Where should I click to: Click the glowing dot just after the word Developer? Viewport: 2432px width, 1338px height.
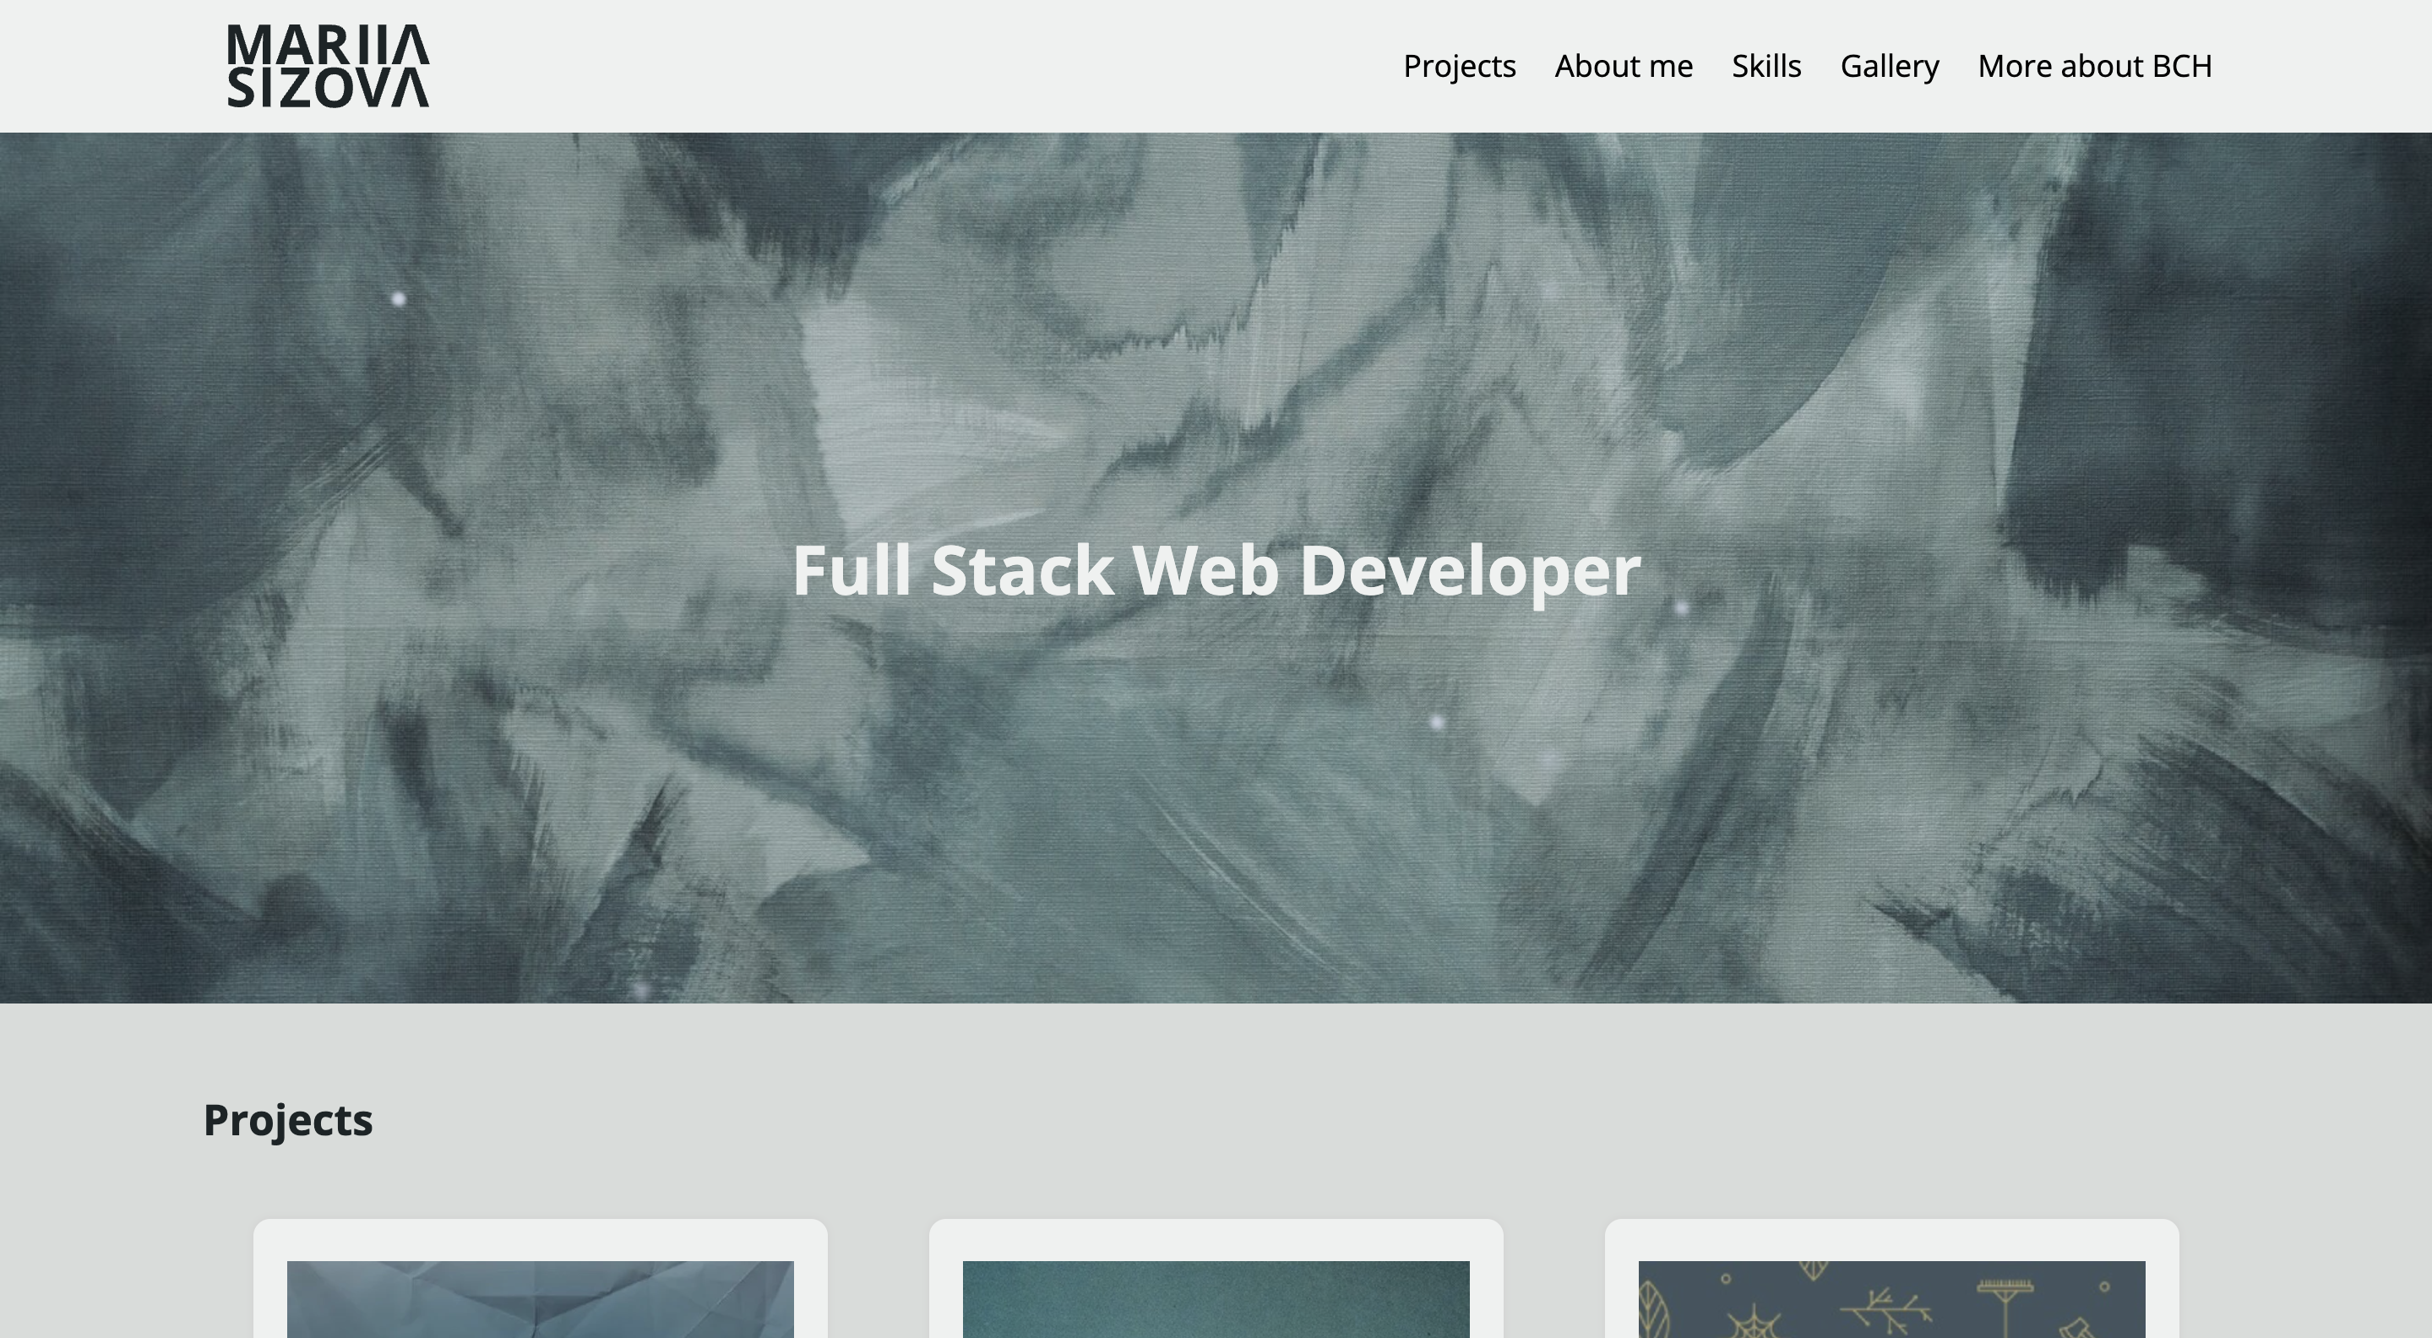1681,609
